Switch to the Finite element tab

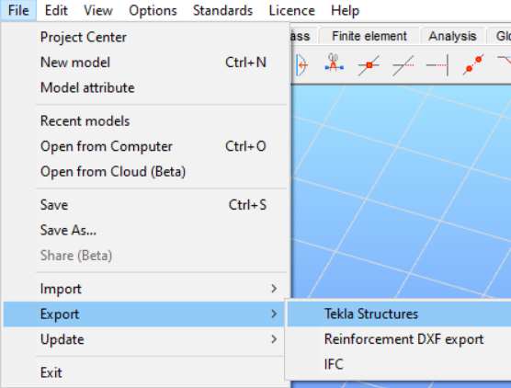pos(369,36)
